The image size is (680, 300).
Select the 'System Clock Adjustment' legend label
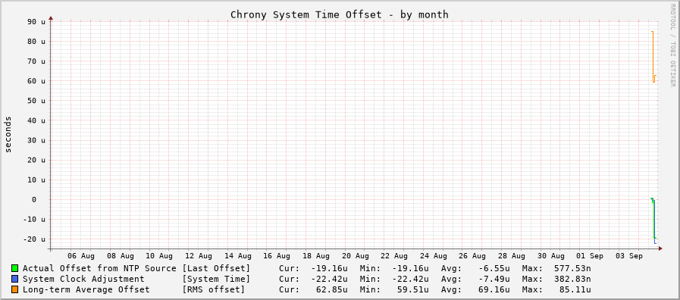(83, 279)
